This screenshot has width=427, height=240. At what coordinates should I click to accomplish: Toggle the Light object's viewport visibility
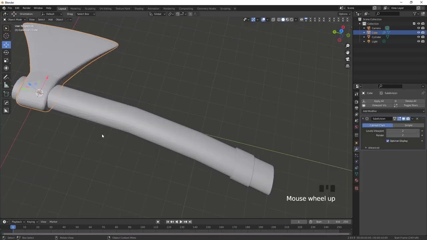click(x=418, y=42)
